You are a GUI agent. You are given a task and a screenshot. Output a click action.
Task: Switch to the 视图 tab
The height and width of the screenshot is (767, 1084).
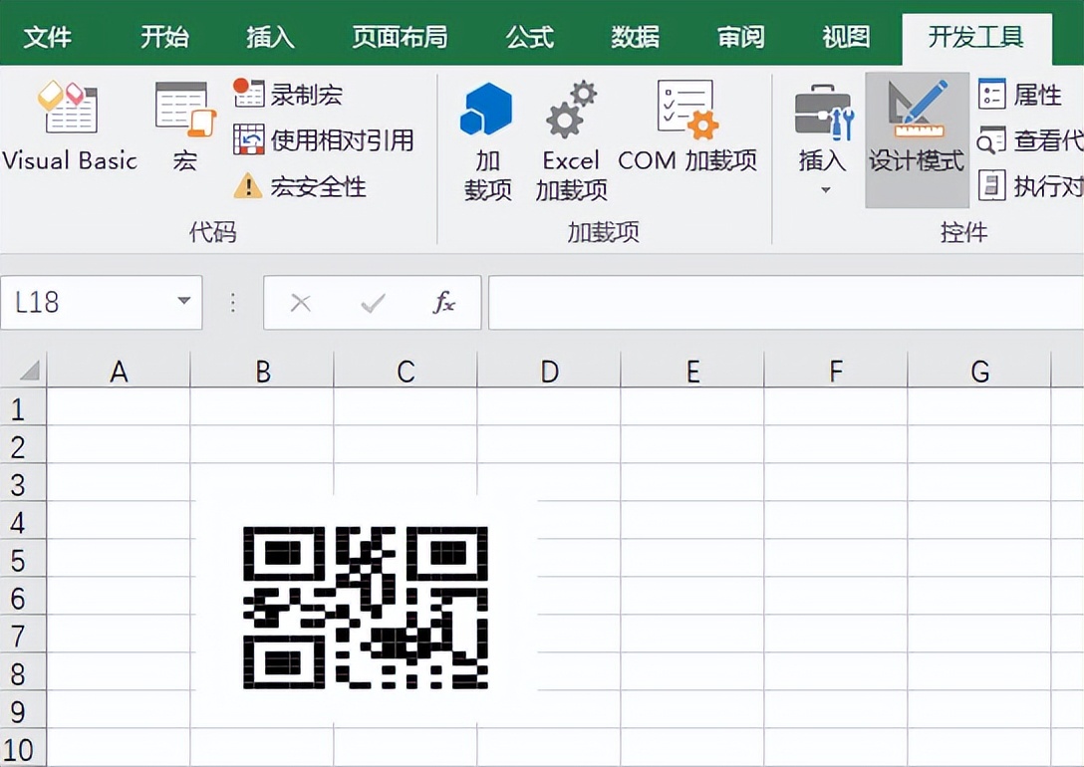tap(846, 37)
